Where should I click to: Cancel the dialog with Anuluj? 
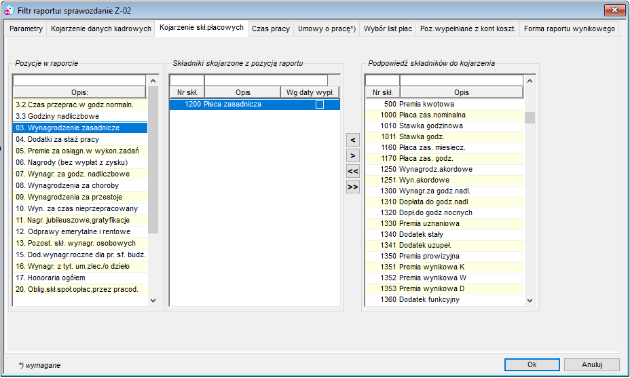coord(592,364)
